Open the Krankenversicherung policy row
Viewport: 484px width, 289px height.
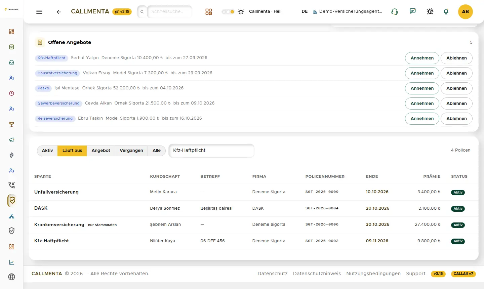(x=254, y=224)
